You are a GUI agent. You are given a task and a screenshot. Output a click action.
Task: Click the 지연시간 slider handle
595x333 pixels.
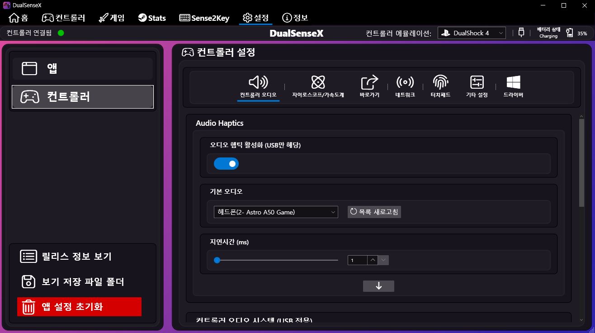click(217, 260)
